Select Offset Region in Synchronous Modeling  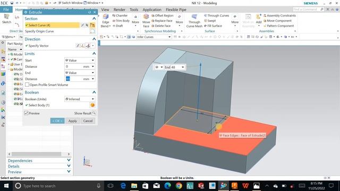[163, 15]
